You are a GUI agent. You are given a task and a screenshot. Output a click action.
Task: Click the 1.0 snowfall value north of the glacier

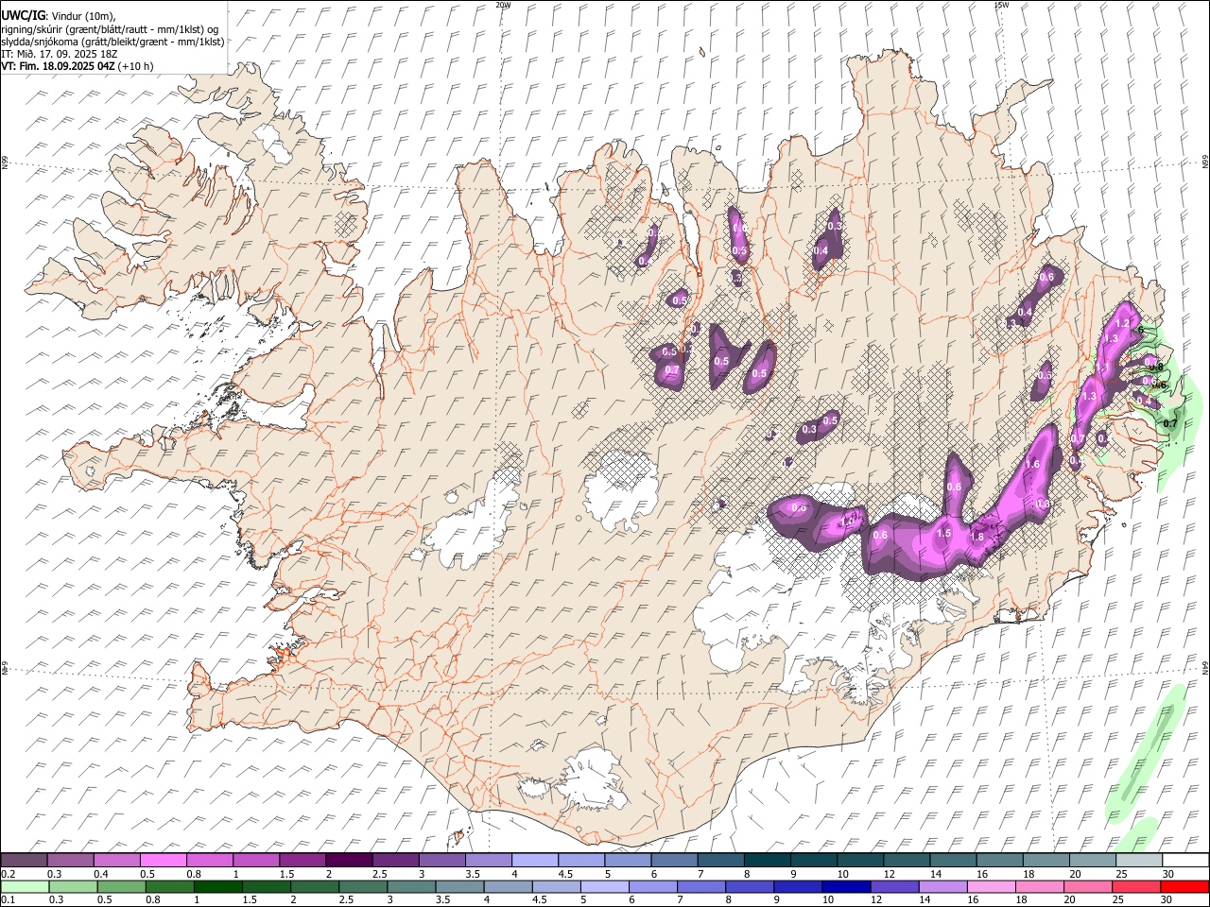[848, 522]
